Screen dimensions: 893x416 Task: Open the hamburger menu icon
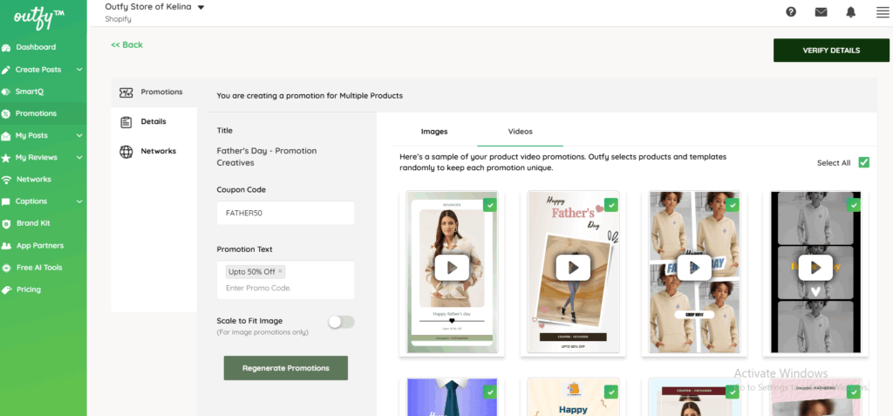(x=879, y=12)
